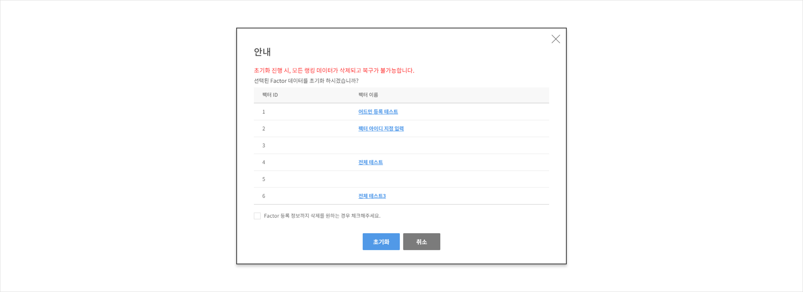The image size is (803, 292).
Task: Select the 안내 dialog title
Action: [262, 52]
